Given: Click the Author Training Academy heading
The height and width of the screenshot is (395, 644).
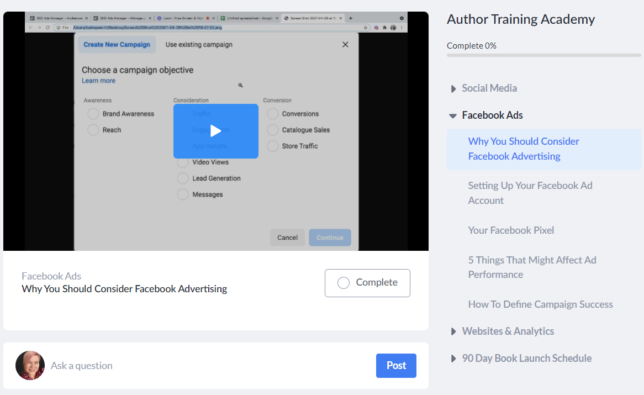Looking at the screenshot, I should coord(521,19).
